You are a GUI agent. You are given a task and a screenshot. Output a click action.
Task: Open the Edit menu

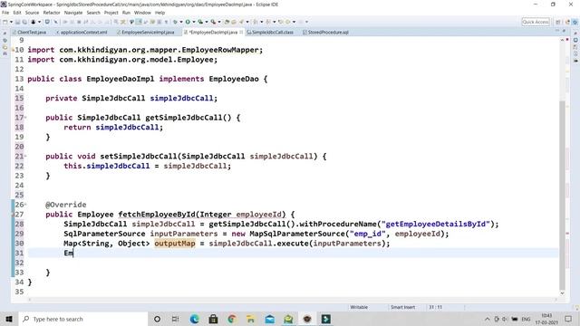pos(17,13)
